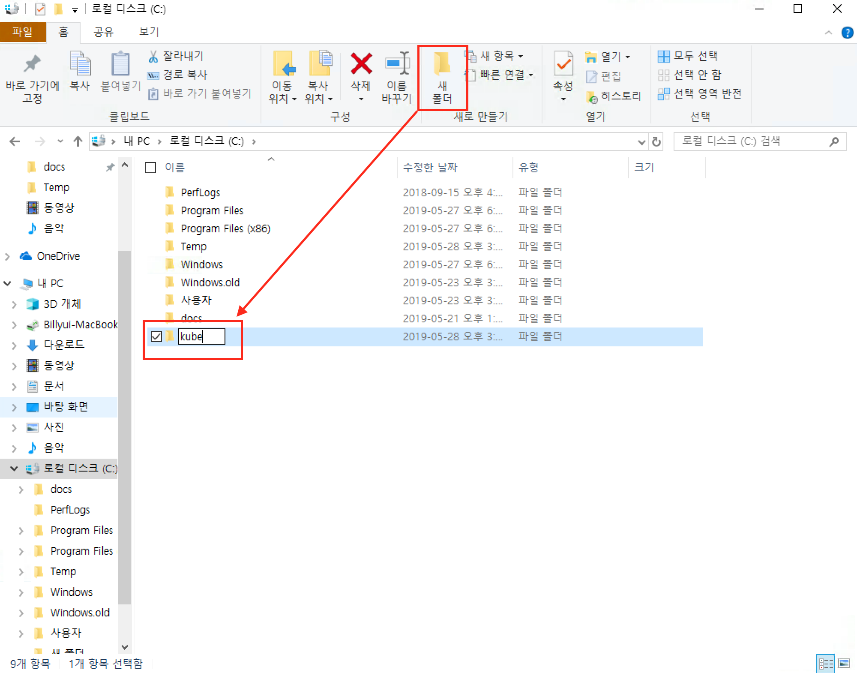Click the Cut (잘라내기) scissors icon

pyautogui.click(x=153, y=56)
